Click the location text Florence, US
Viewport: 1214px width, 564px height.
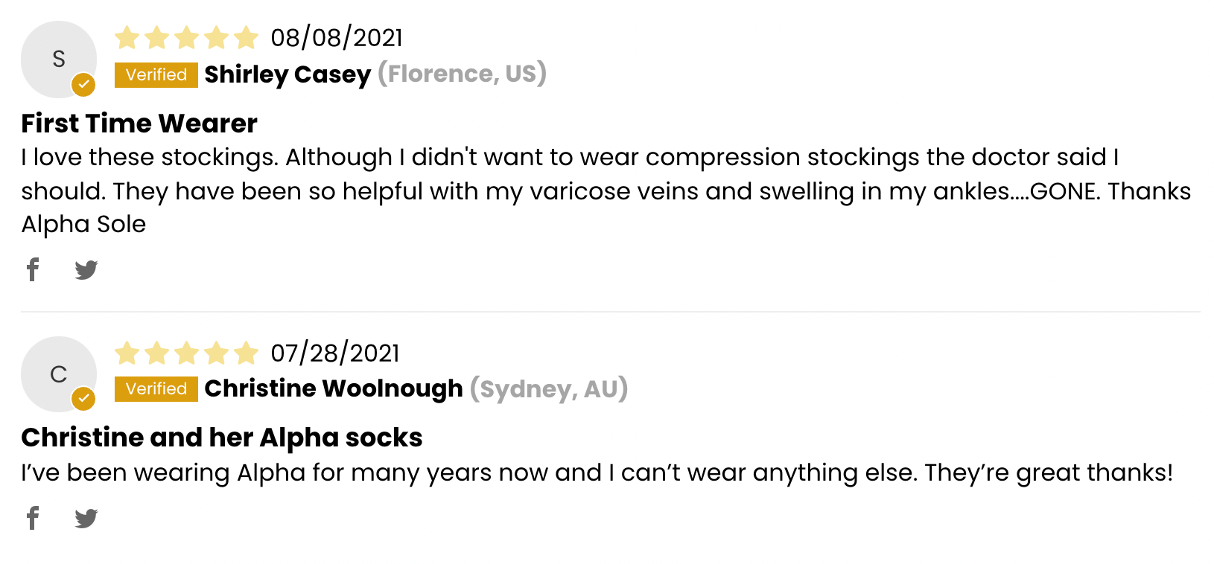coord(462,74)
